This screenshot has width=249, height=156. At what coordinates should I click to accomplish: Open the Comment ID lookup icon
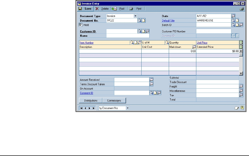pyautogui.click(x=151, y=93)
